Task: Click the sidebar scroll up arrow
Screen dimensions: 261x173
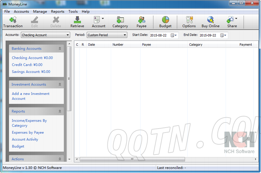Action: point(69,43)
